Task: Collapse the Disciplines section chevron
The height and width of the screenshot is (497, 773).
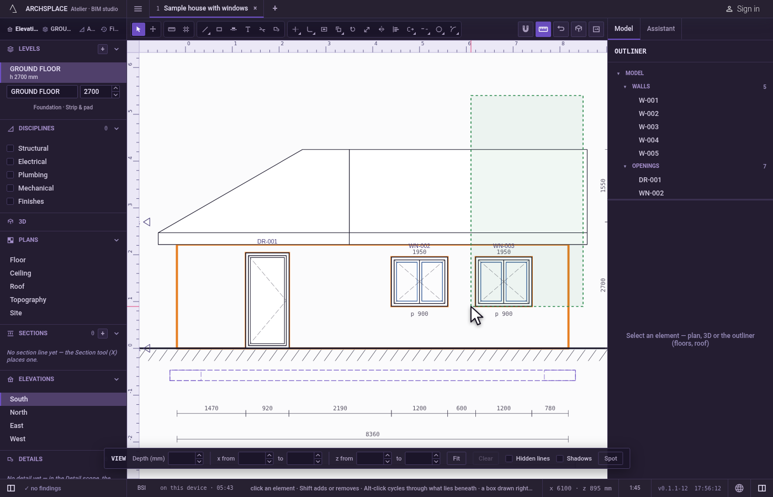Action: [117, 129]
